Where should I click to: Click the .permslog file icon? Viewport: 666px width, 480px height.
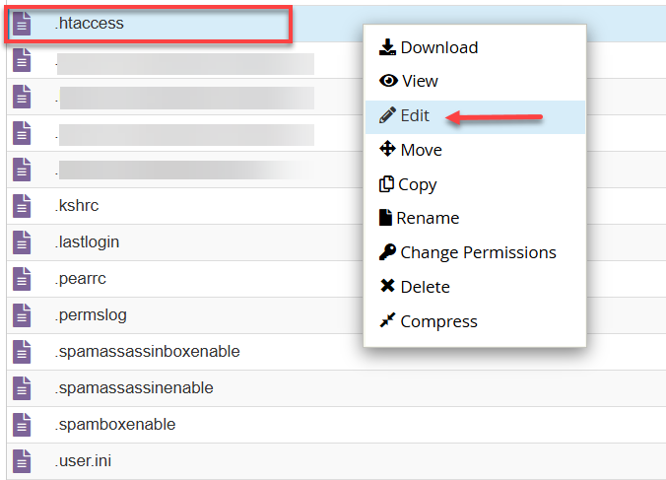tap(22, 315)
